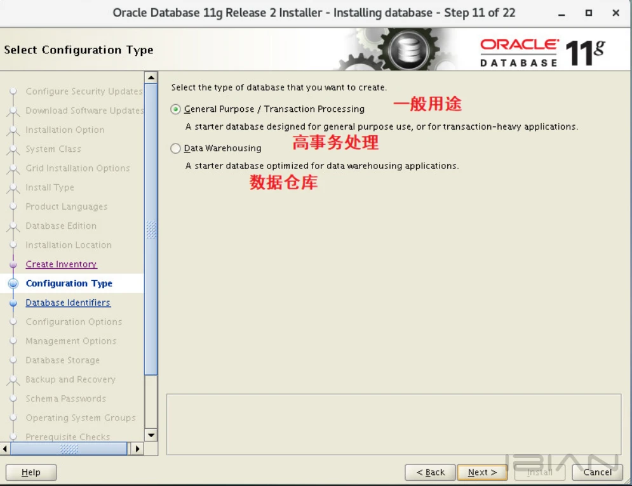Viewport: 632px width, 486px height.
Task: Click the Prerequisite Checks step
Action: pos(68,437)
